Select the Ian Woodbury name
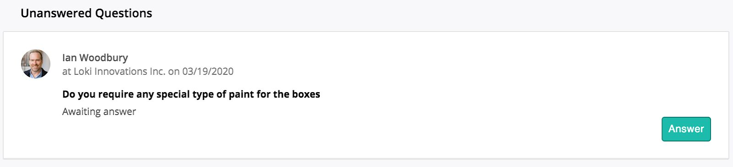The width and height of the screenshot is (733, 167). [x=95, y=57]
